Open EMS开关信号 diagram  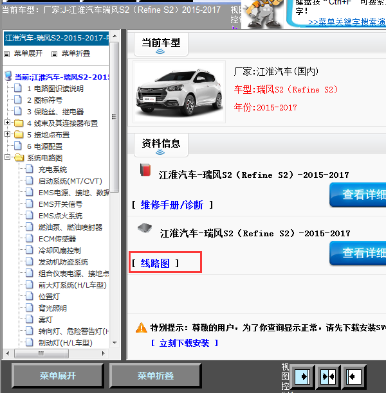pyautogui.click(x=60, y=204)
